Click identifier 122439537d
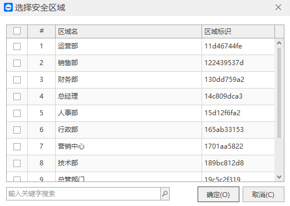290x206 pixels. [224, 63]
